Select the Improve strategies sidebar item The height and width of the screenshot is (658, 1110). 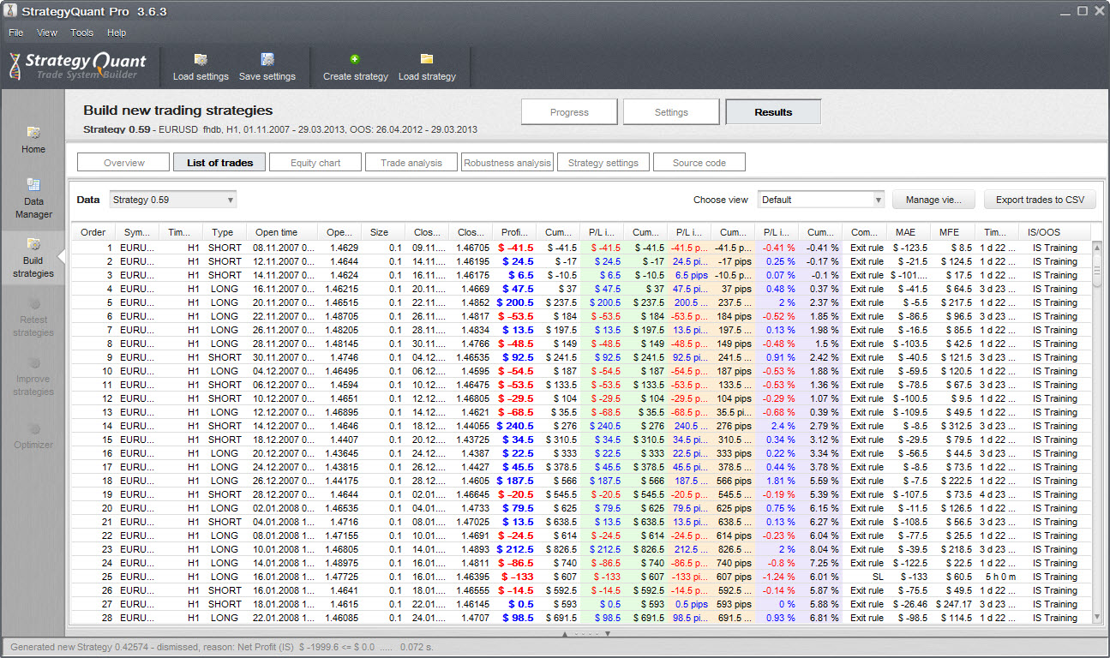tap(33, 376)
